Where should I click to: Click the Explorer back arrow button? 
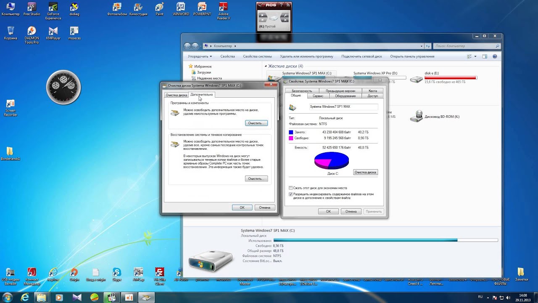pos(187,46)
